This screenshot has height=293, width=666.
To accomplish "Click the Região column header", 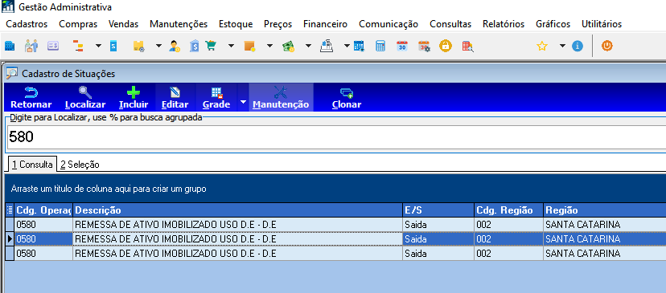I will tap(605, 210).
